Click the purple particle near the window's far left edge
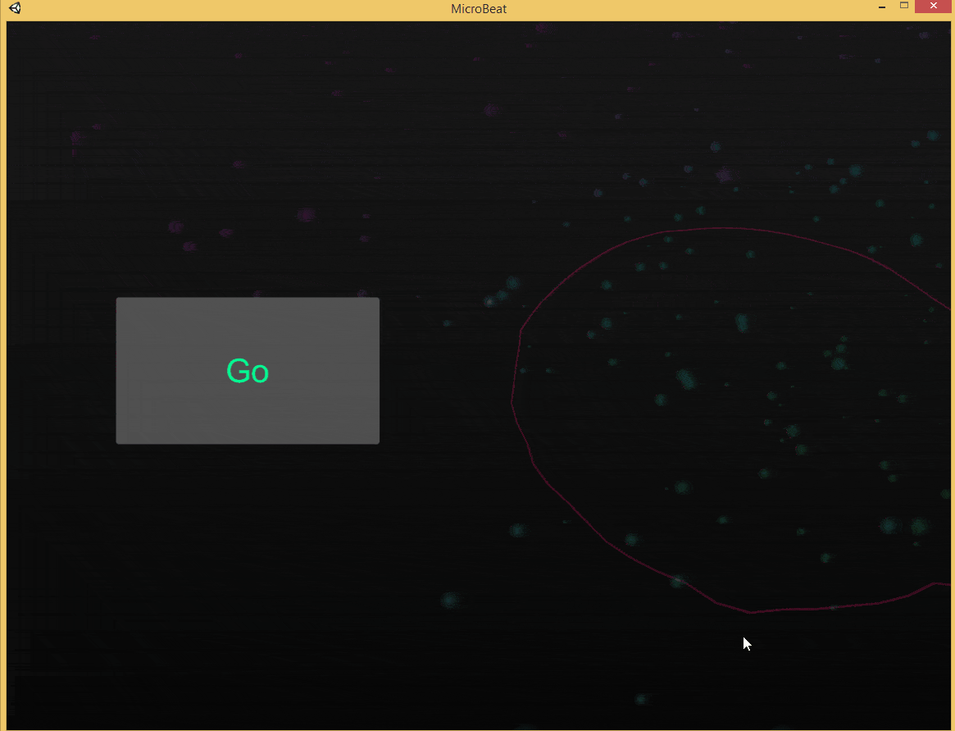This screenshot has height=731, width=955. click(75, 137)
